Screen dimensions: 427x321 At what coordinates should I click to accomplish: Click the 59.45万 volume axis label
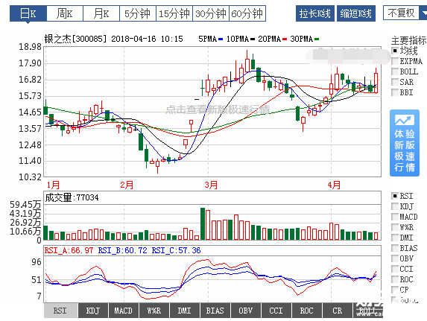(25, 204)
